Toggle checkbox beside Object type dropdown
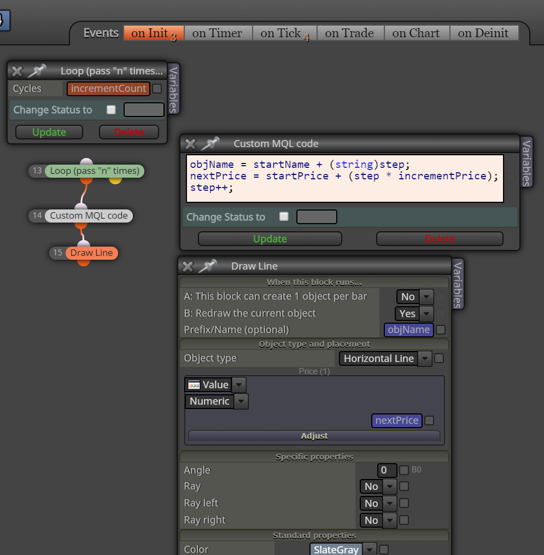The width and height of the screenshot is (544, 555). coord(439,359)
